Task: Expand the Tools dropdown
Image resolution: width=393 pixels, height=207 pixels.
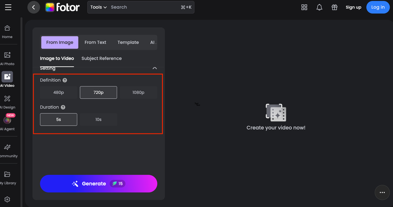Action: (98, 7)
